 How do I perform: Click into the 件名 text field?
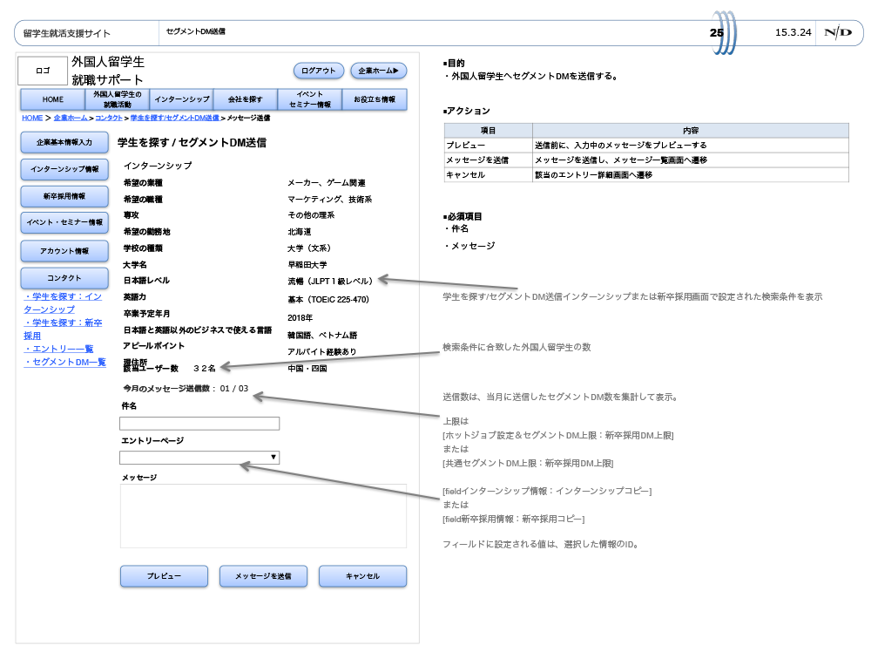199,424
